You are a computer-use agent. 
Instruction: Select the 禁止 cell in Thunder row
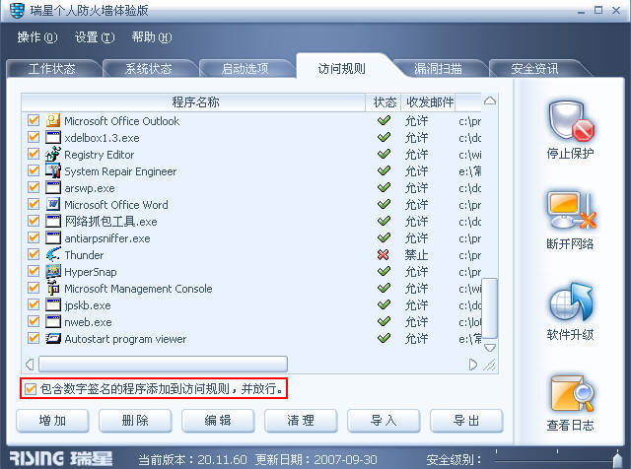tap(416, 255)
